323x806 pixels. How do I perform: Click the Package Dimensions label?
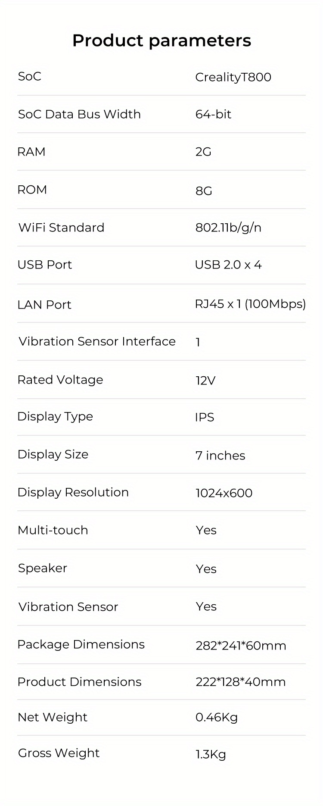pyautogui.click(x=81, y=644)
